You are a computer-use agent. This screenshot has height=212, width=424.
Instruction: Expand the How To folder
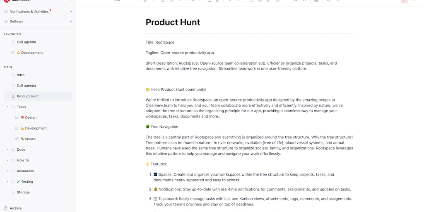click(7, 160)
